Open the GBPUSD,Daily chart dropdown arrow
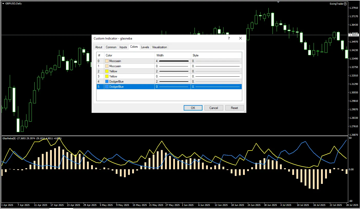The width and height of the screenshot is (360, 209). (3, 3)
